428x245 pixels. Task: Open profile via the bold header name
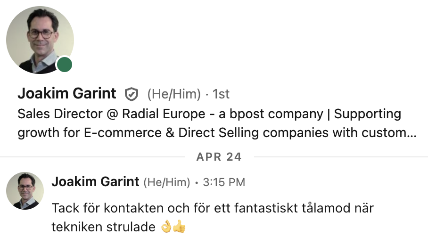click(x=66, y=94)
